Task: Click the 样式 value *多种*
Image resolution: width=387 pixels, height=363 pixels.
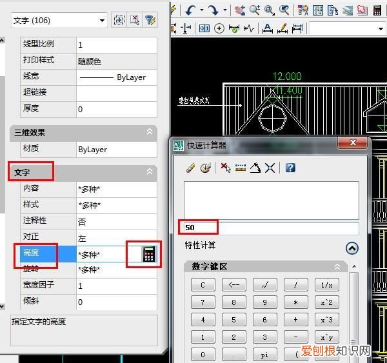Action: [117, 206]
